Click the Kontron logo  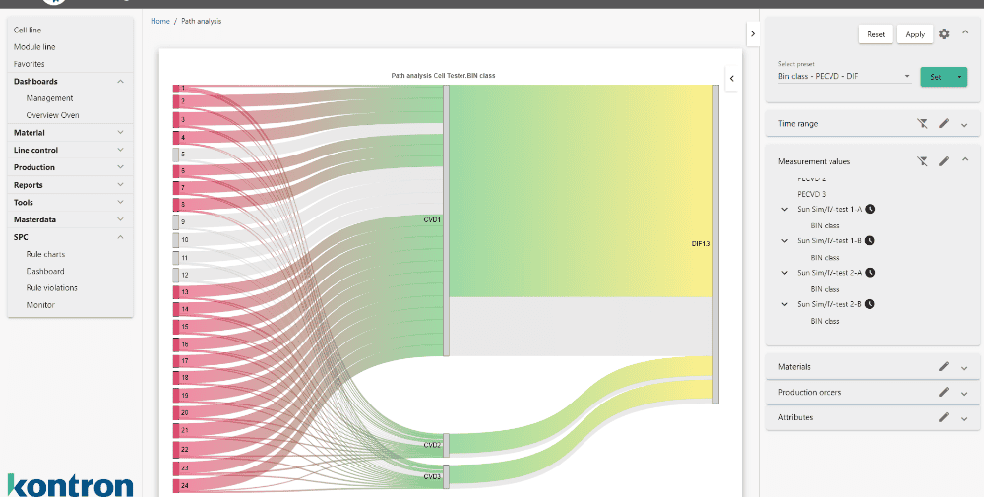(70, 484)
